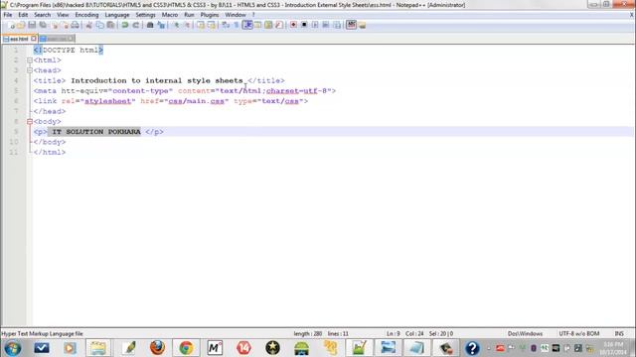Click the IT SOLUTION POKHARA text
This screenshot has width=636, height=357.
pos(96,132)
